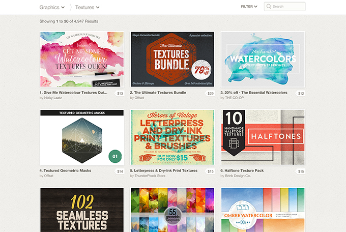
Task: Open Watercolour Textures Quick thumbnail
Action: coord(82,60)
